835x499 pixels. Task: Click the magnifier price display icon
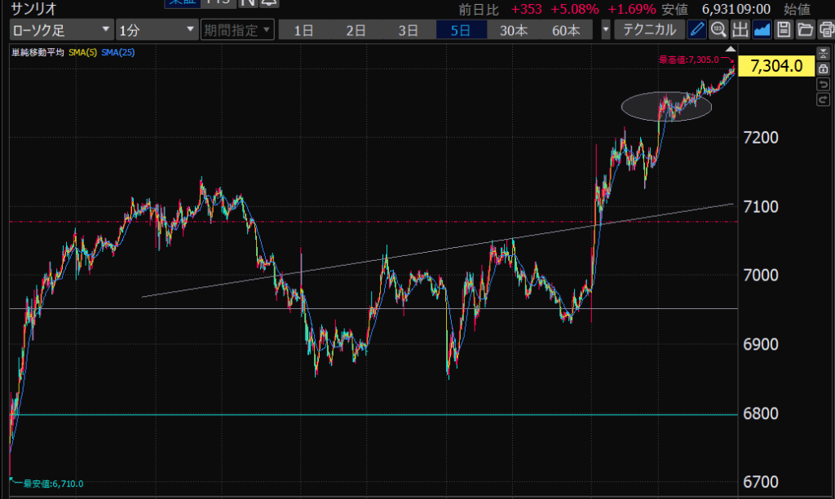[718, 30]
